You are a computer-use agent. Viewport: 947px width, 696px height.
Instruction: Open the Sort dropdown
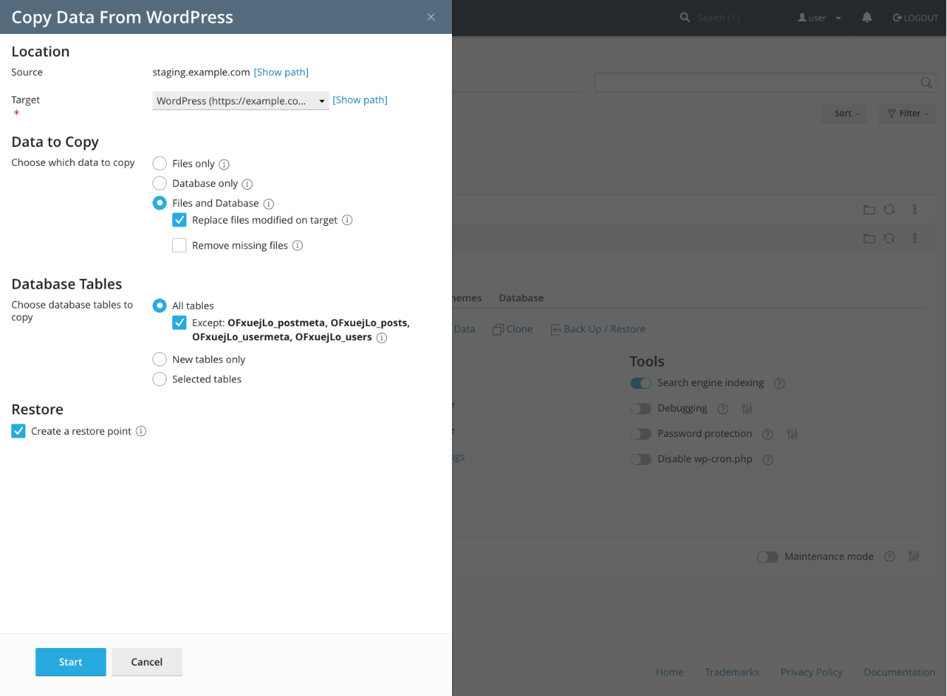pos(843,113)
